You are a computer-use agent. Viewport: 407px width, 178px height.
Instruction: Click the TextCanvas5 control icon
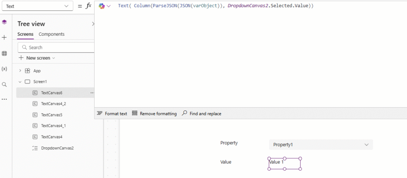(35, 114)
